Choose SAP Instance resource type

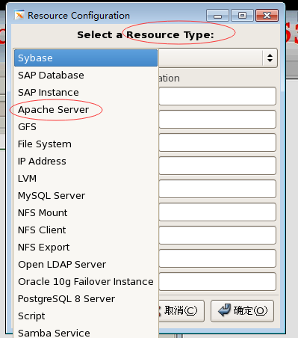86,93
